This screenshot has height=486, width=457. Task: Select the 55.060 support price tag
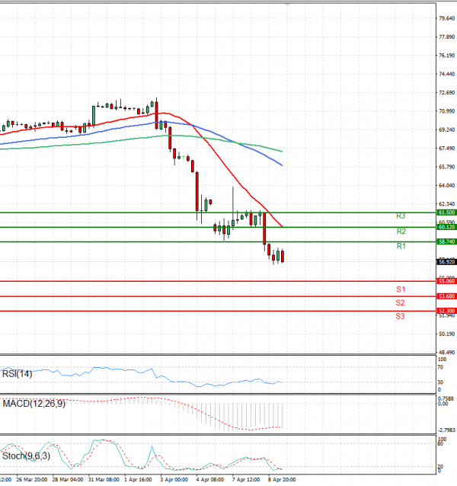coord(446,281)
